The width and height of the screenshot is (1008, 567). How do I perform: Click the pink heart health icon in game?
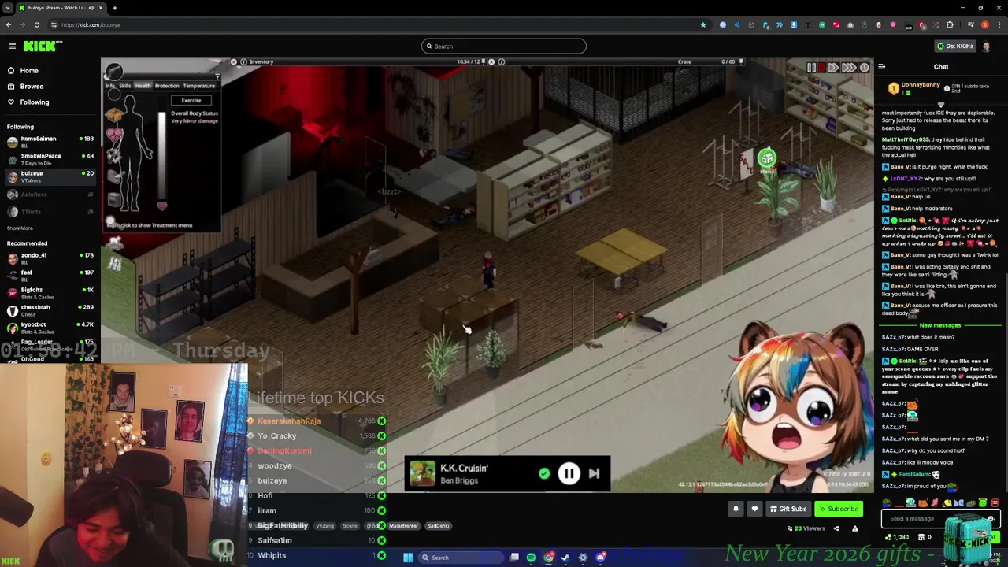[115, 135]
